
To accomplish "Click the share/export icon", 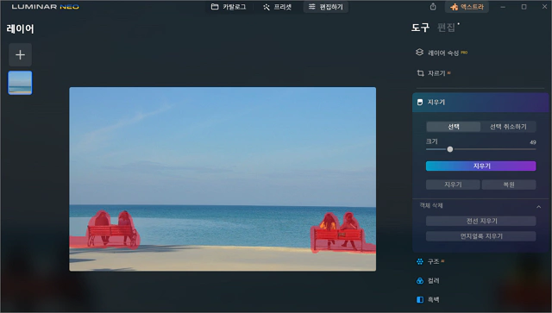I will click(433, 7).
